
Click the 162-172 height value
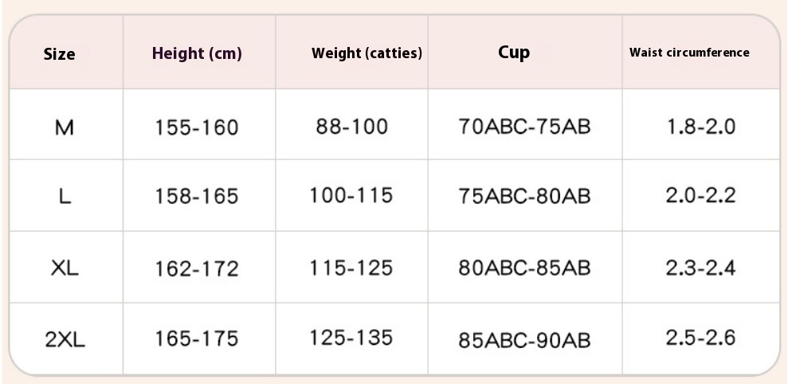tap(197, 268)
